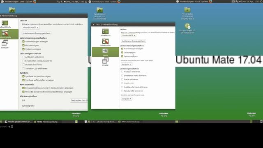The height and width of the screenshot is (148, 263).
Task: Click the power icon after 17:03 in left panel
Action: pos(86,2)
